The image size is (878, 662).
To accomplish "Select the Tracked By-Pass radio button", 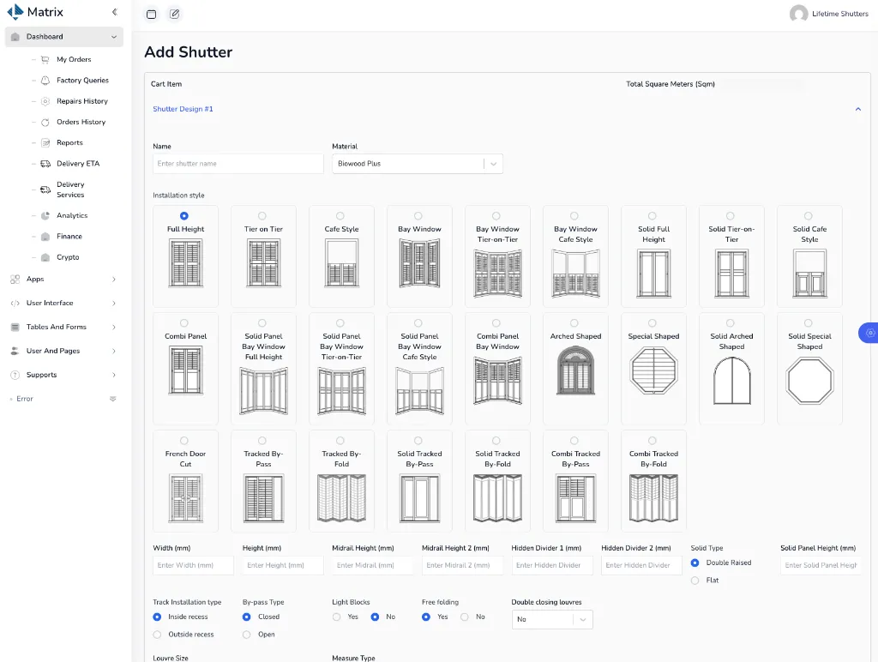I will tap(262, 441).
